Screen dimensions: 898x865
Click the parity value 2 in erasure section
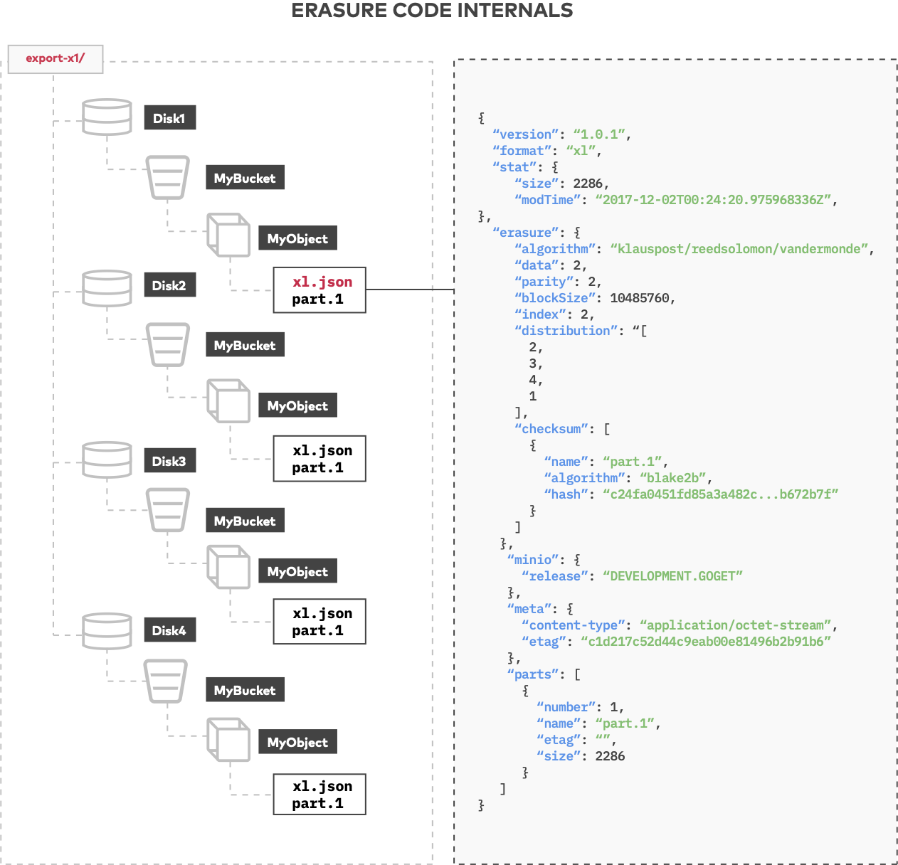(x=595, y=281)
